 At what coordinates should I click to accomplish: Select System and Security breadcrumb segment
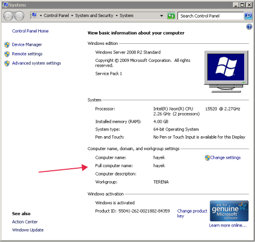click(x=94, y=15)
